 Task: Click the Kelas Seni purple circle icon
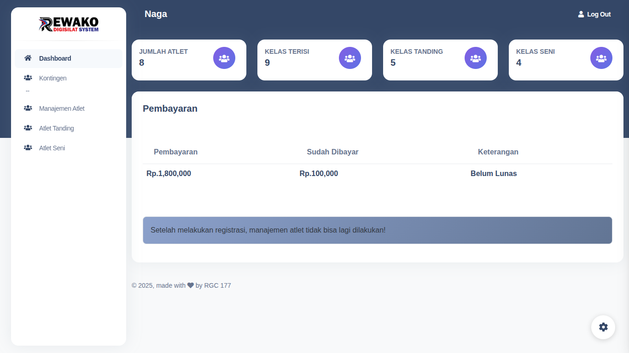point(601,58)
